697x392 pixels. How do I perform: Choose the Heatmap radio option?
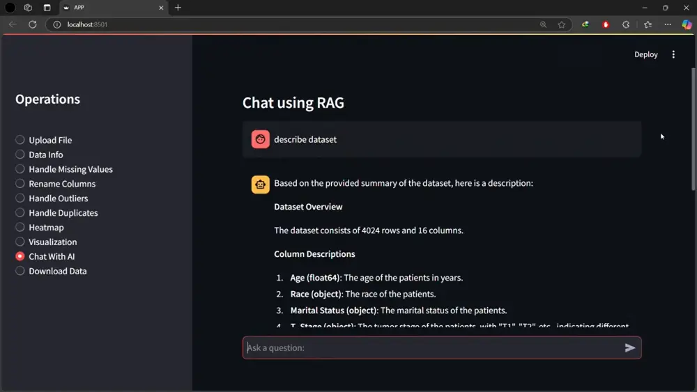[x=20, y=228]
